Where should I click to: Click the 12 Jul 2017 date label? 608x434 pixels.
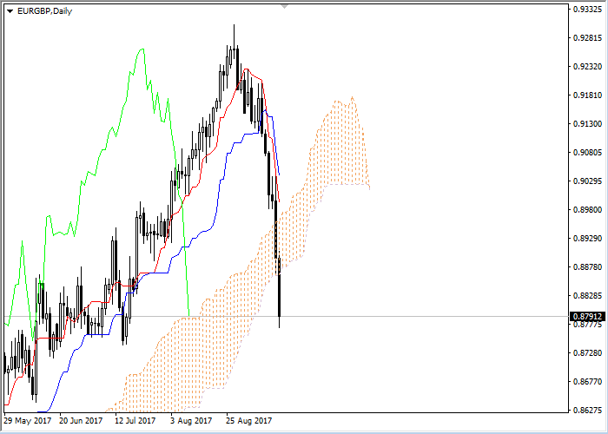point(135,421)
